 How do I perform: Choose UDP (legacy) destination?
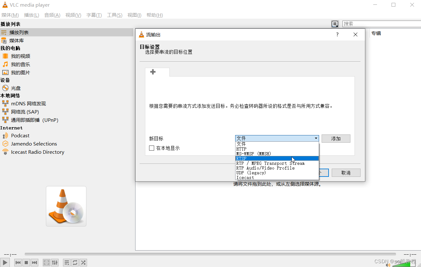[x=277, y=173]
